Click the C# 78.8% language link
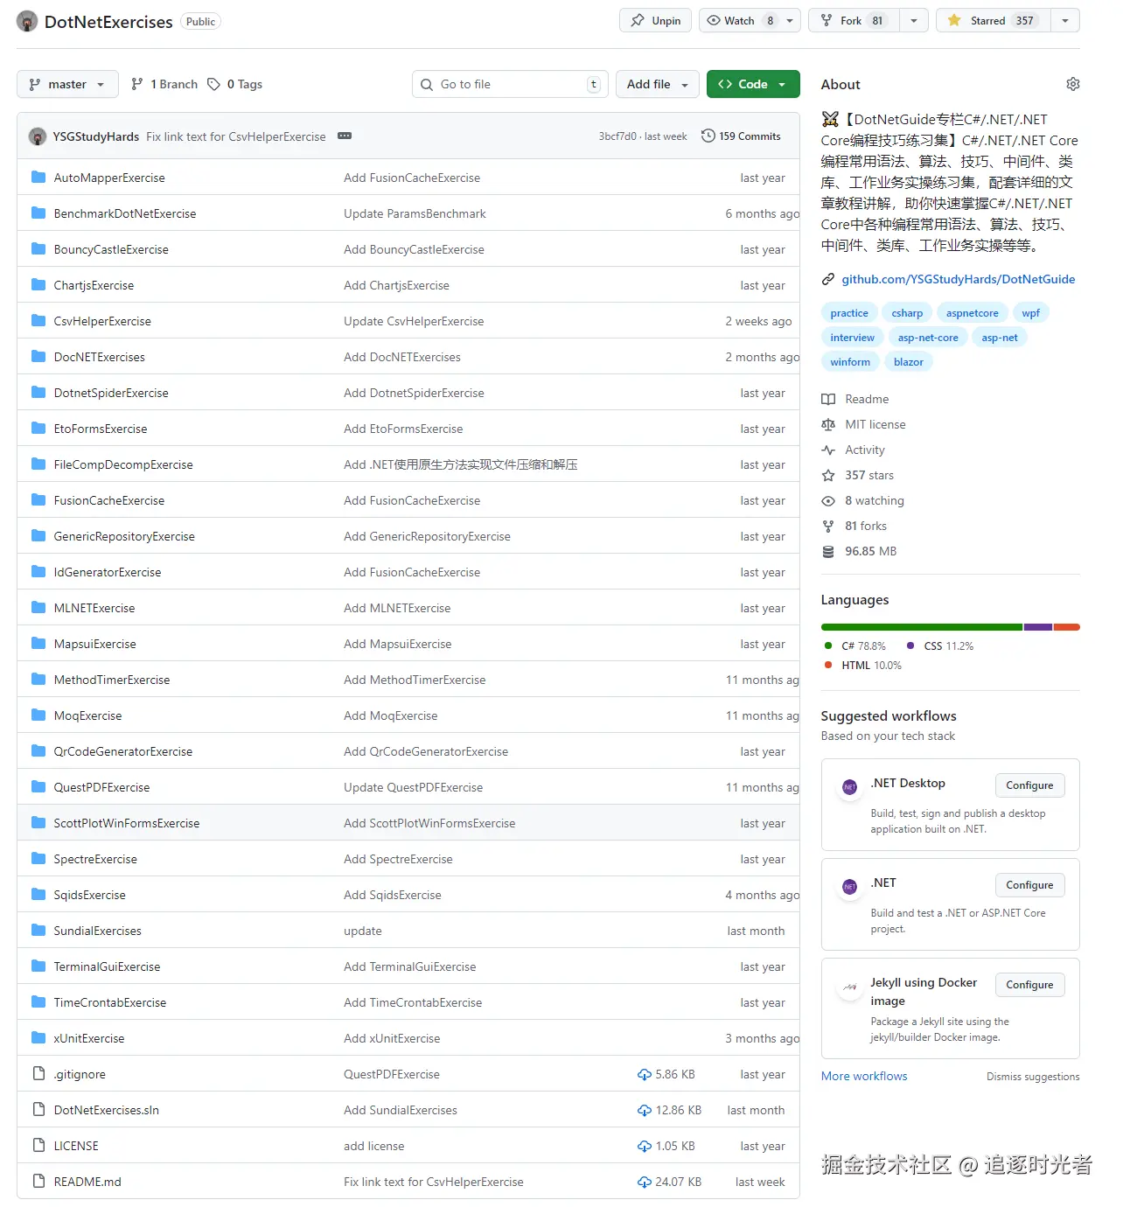The image size is (1123, 1207). click(855, 646)
